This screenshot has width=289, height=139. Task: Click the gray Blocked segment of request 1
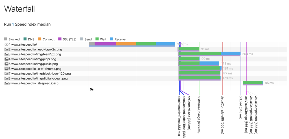(92, 44)
